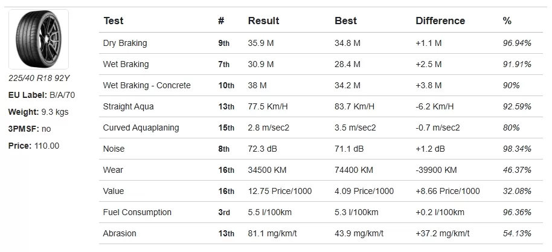Click the 225/40 R18 92Y tyre size text
This screenshot has height=252, width=552.
tap(39, 78)
